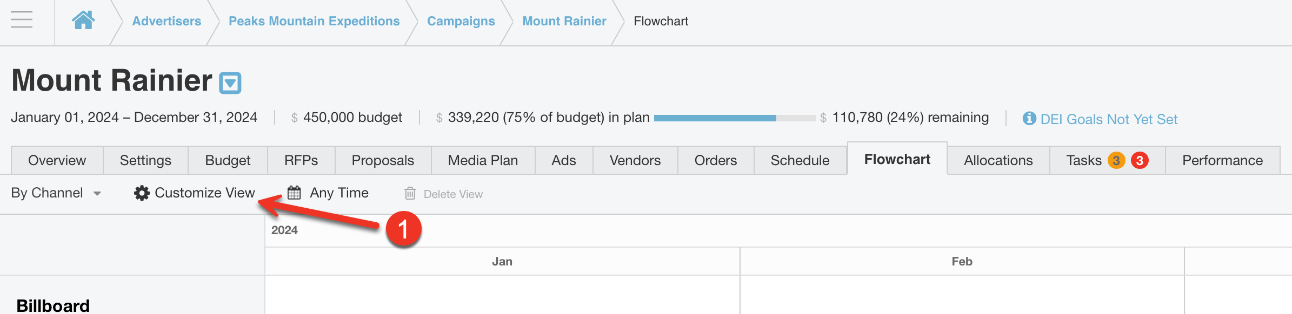Click the budget in-plan progress bar
The image size is (1292, 314).
tap(734, 118)
